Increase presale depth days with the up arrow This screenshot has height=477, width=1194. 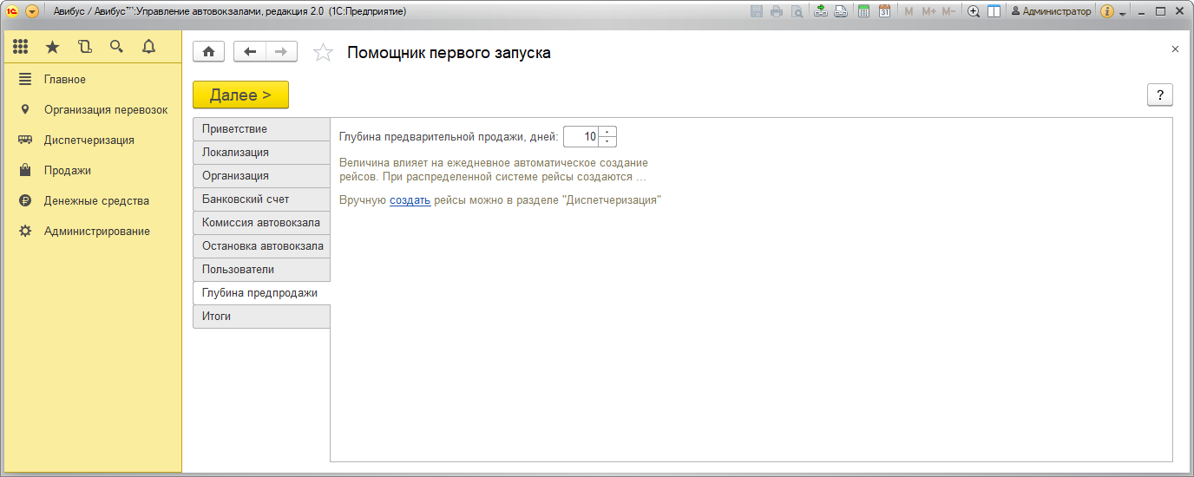[607, 132]
